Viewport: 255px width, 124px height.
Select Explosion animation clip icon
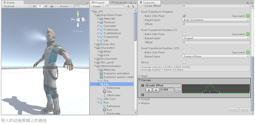coord(101,73)
